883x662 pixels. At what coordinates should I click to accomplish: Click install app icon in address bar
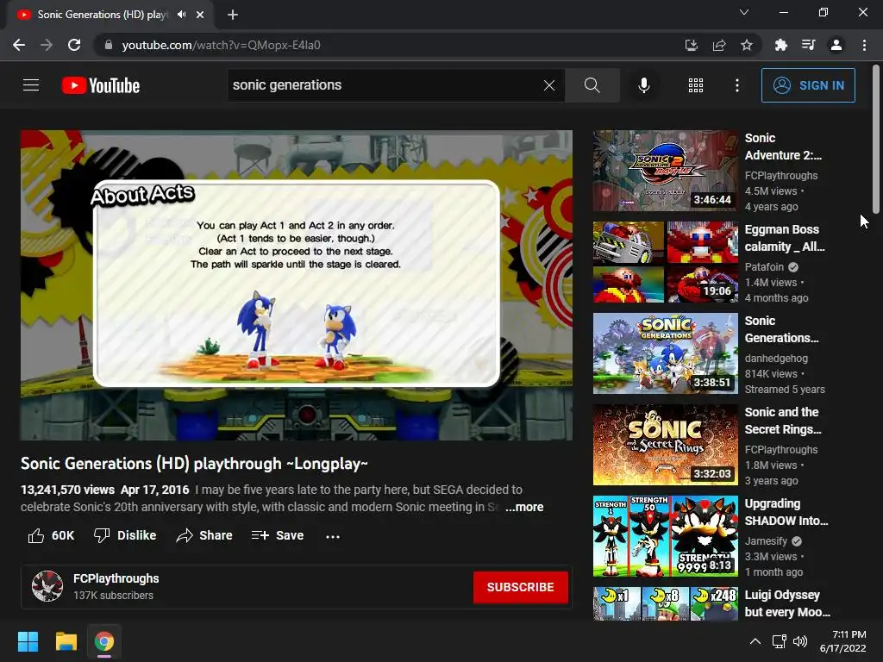[x=692, y=45]
